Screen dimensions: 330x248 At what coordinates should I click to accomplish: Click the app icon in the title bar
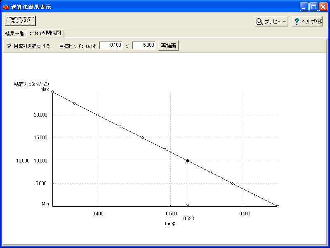pyautogui.click(x=6, y=7)
